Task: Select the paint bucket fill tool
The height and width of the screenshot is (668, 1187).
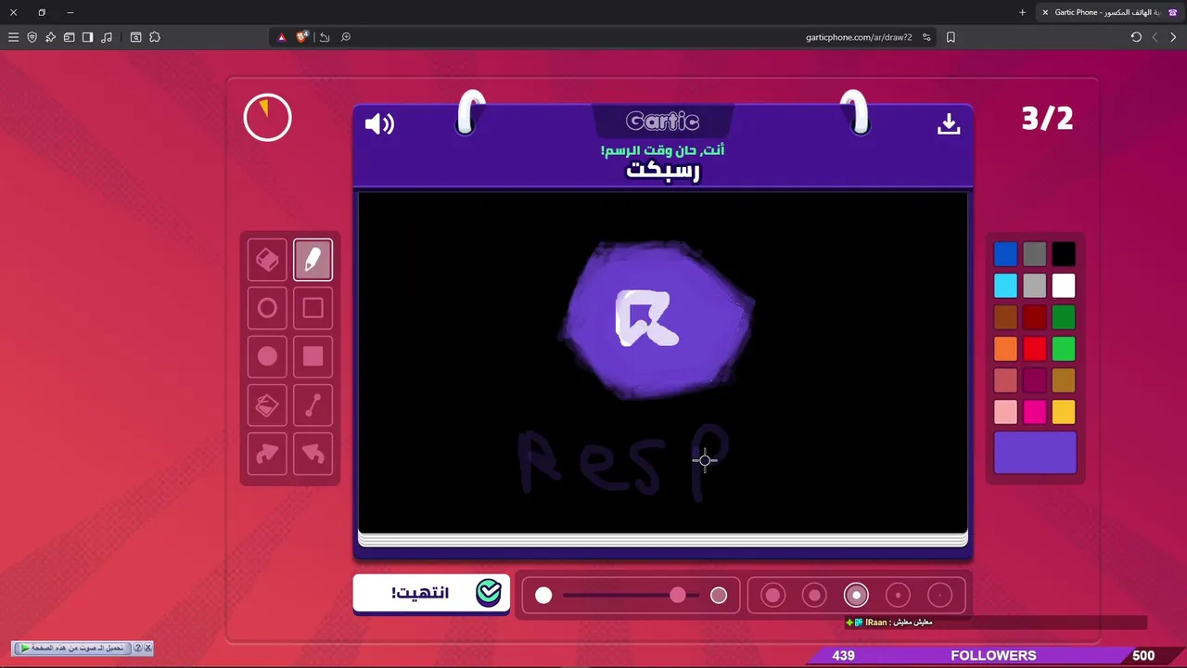Action: (267, 405)
